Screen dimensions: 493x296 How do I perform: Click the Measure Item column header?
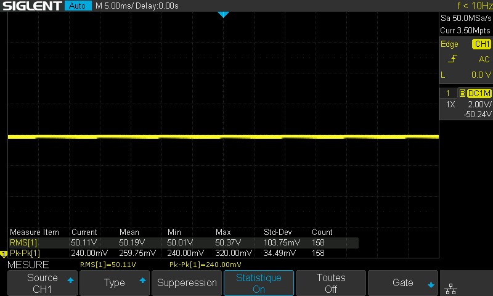[x=35, y=232]
